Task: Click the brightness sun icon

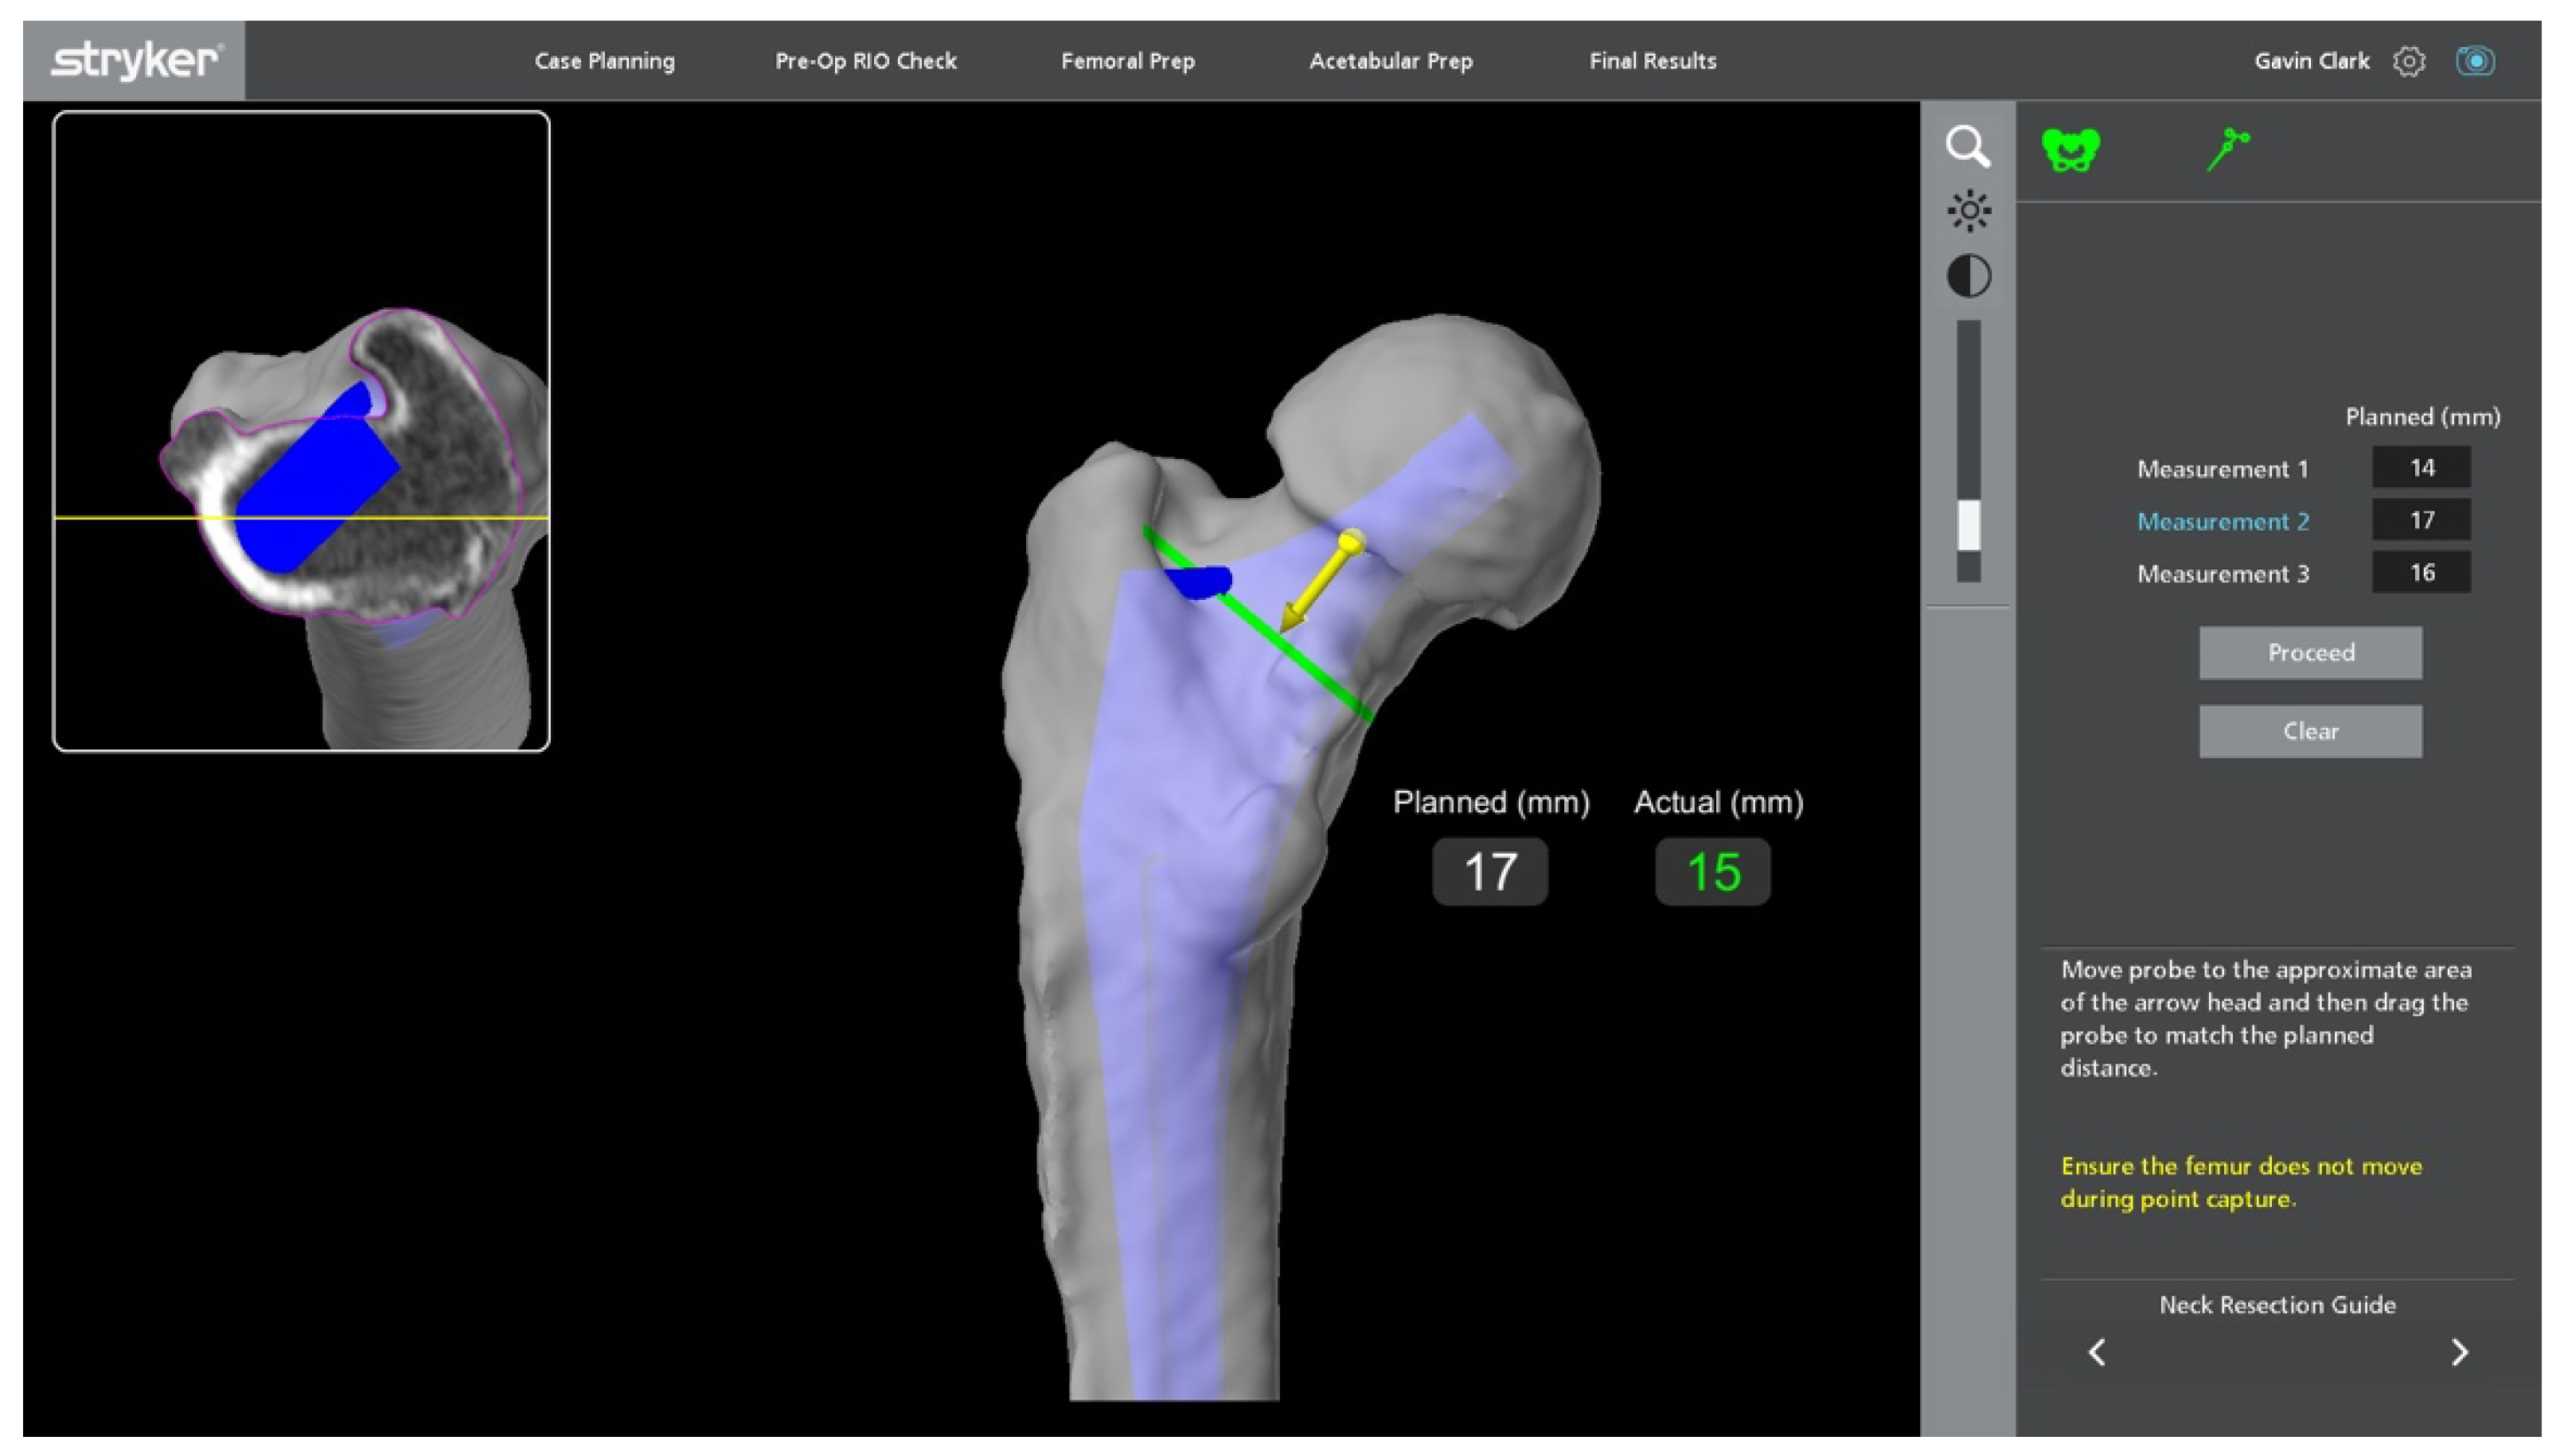Action: tap(1968, 211)
